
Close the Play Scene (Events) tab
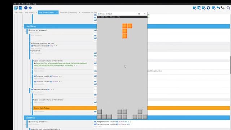coord(57,13)
